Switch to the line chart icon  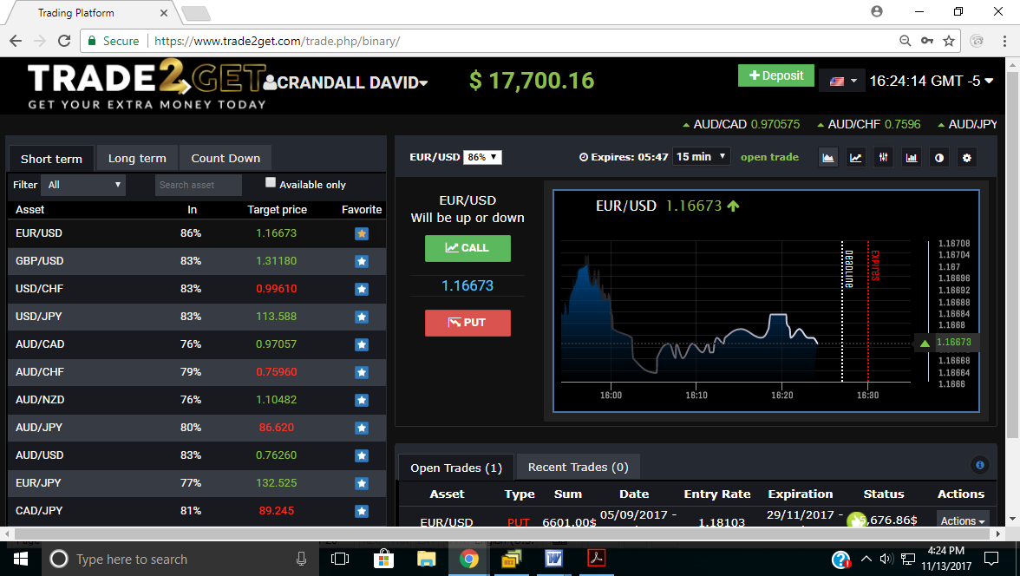pos(856,158)
